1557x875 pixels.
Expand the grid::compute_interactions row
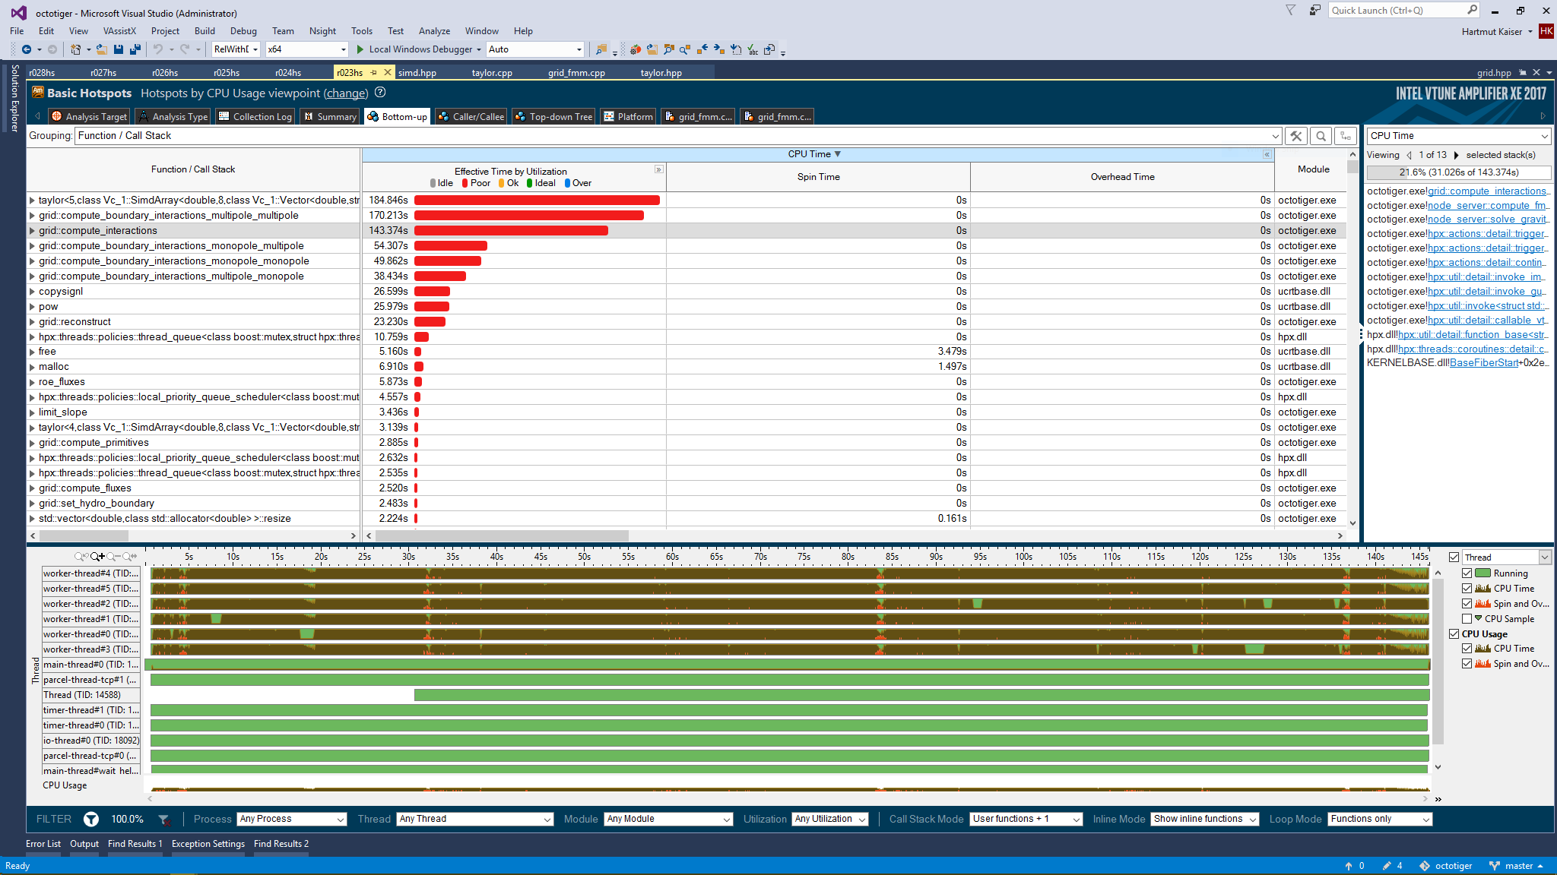[32, 231]
